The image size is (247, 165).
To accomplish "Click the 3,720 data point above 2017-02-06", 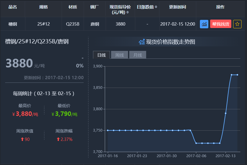I will [x=196, y=143].
